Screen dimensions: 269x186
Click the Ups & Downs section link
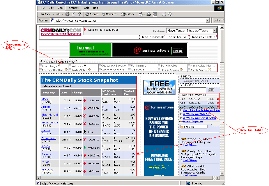tap(170, 70)
